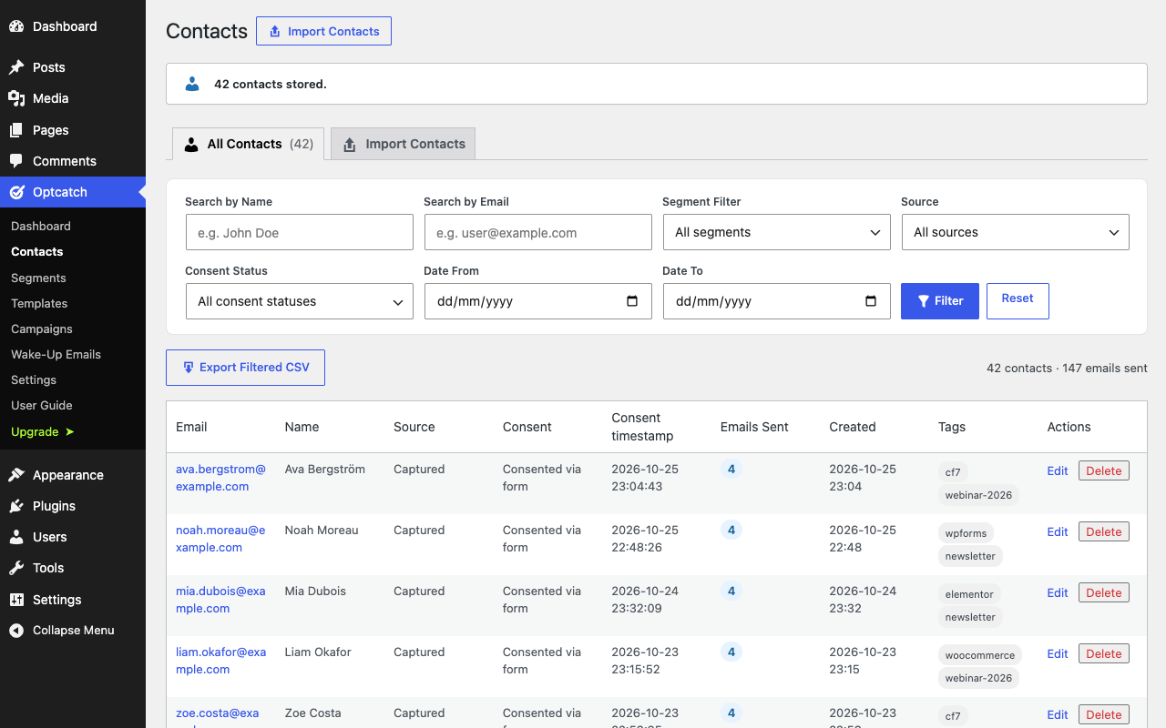The image size is (1166, 728).
Task: Click the Posts pin icon
Action: click(16, 67)
